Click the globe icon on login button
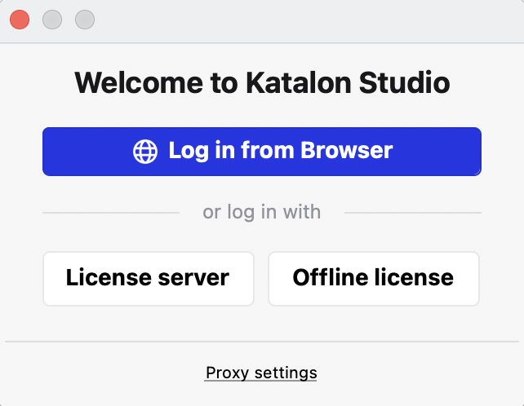 point(145,152)
